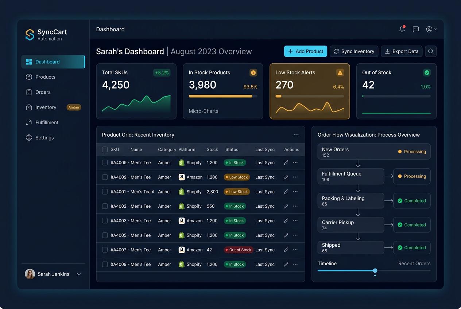Open the messages chat icon
Screen dimensions: 461x309
(416, 29)
